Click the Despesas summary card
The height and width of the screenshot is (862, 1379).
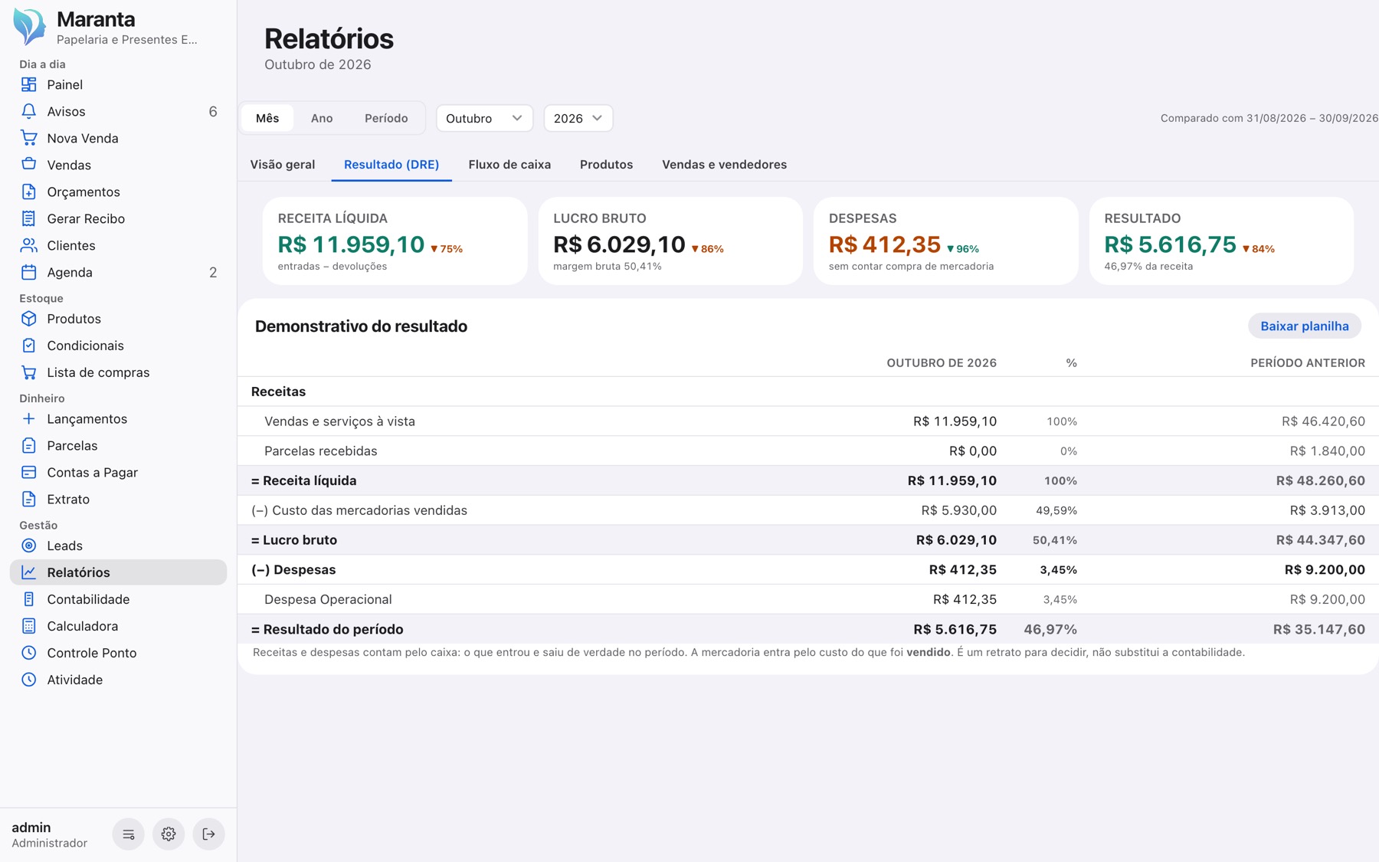point(945,241)
